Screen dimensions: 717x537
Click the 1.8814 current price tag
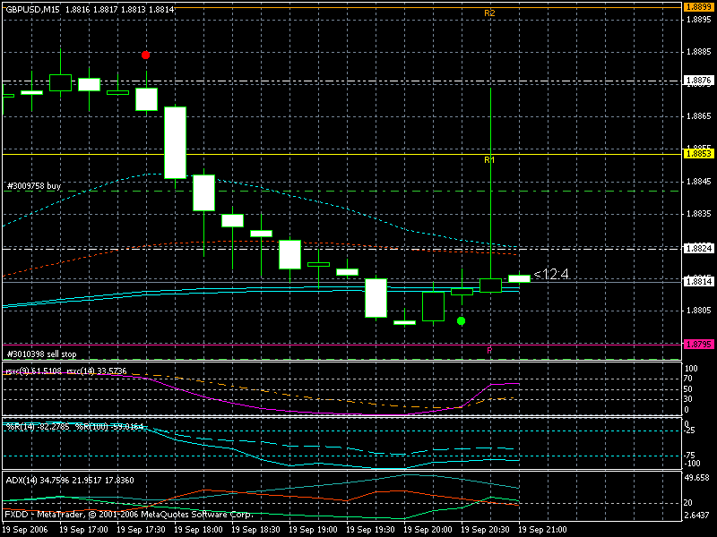[698, 281]
